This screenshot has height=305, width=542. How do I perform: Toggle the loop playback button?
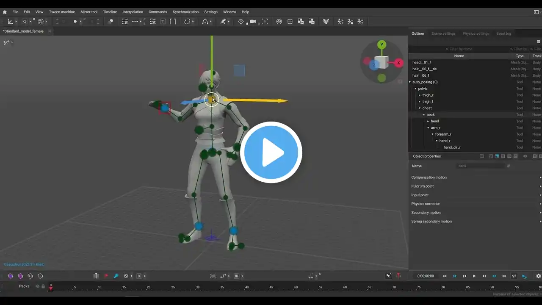pos(514,276)
